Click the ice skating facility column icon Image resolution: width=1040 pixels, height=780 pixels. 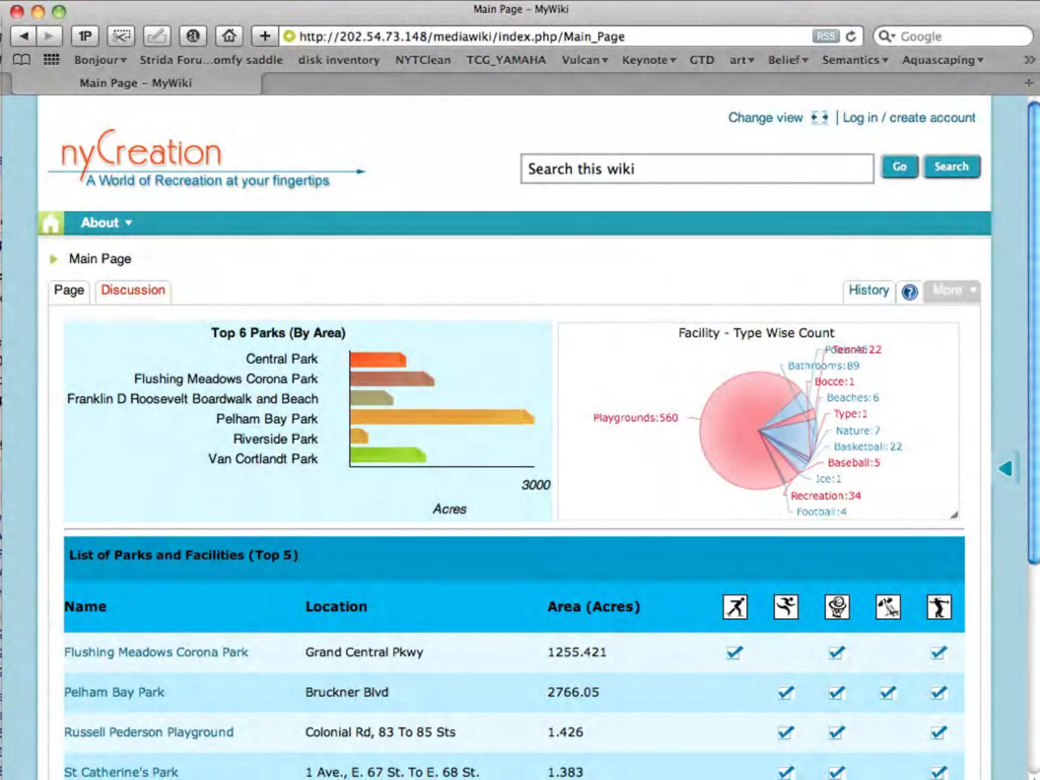click(x=735, y=607)
